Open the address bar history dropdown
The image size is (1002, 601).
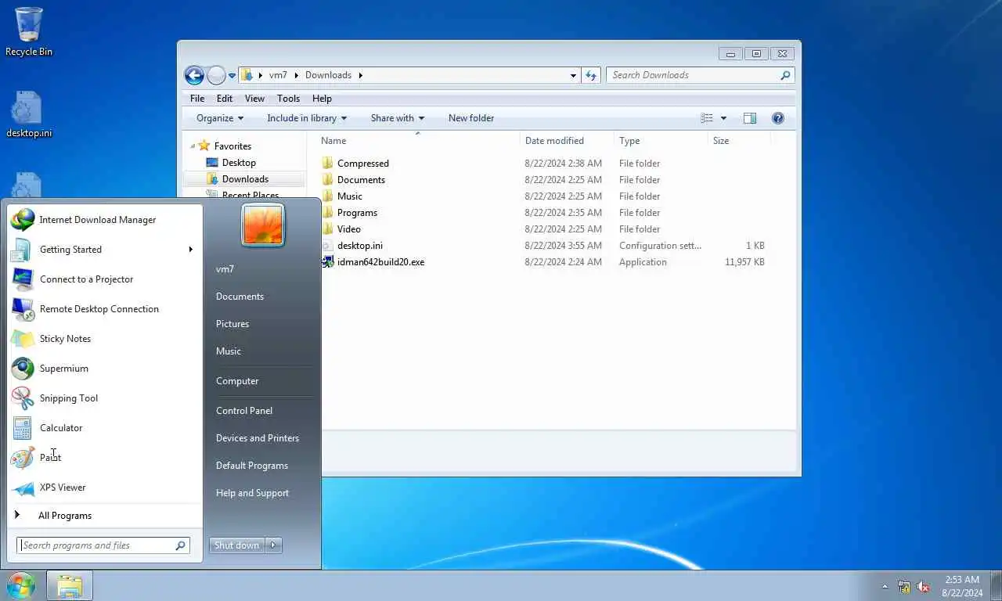pos(574,76)
